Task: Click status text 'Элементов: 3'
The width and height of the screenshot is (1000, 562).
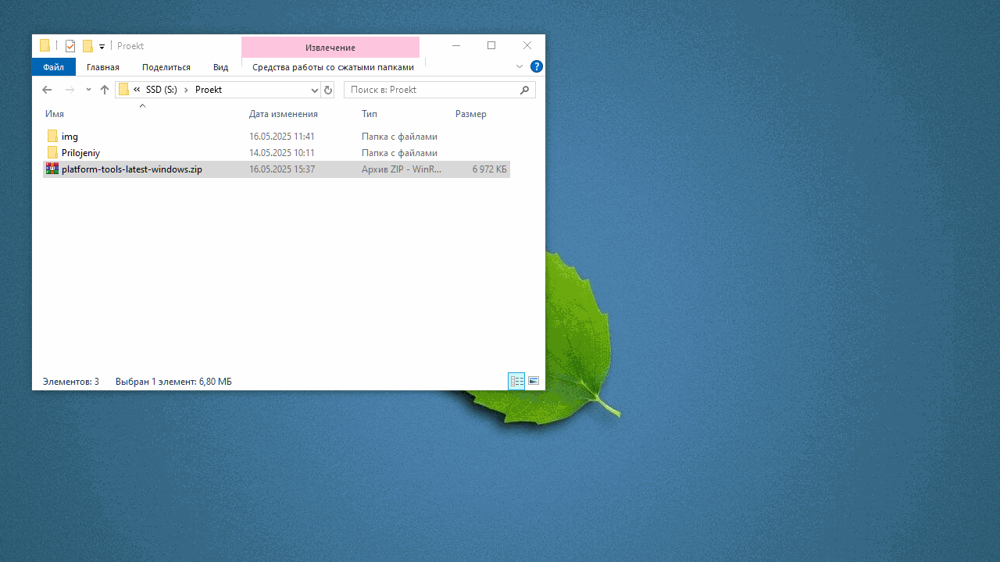Action: pyautogui.click(x=71, y=382)
